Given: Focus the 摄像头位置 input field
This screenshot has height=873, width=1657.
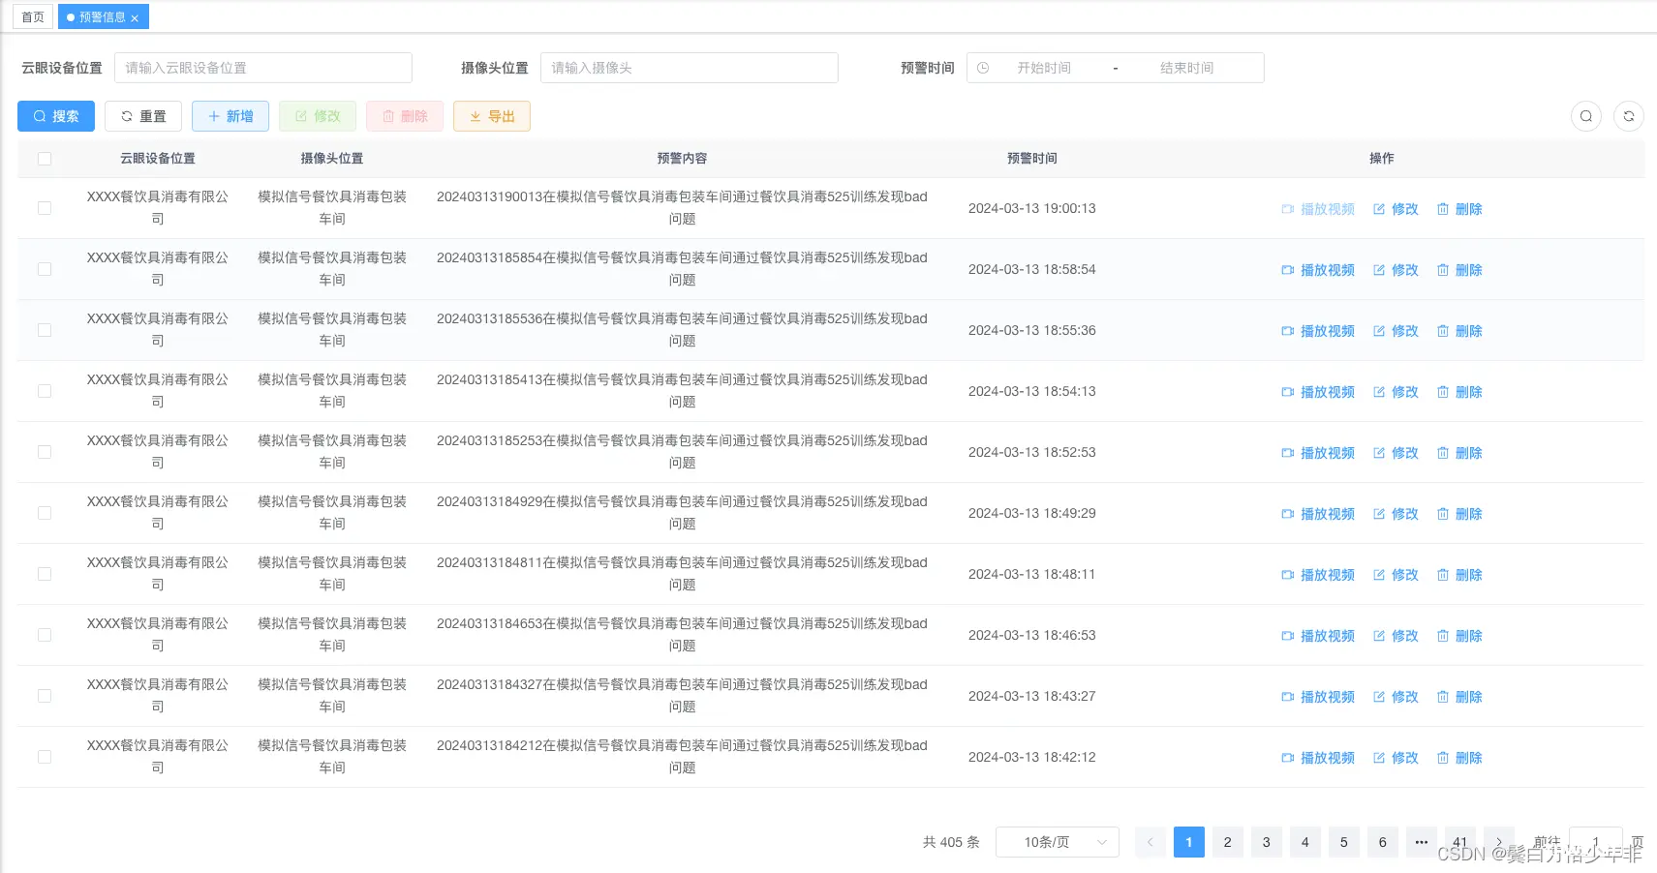Looking at the screenshot, I should pyautogui.click(x=690, y=68).
